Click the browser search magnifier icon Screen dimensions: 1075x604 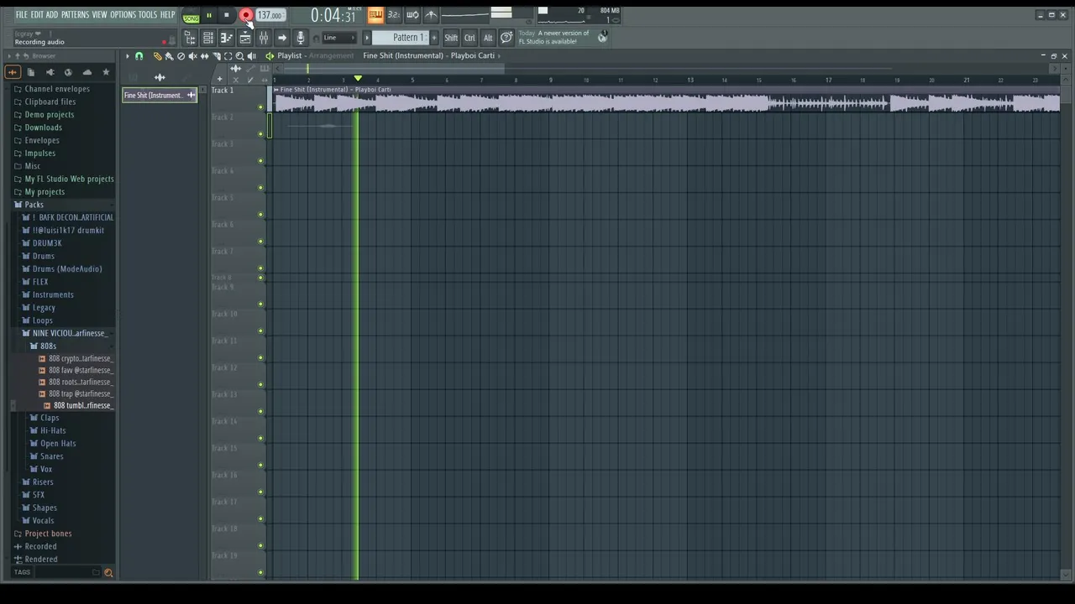[108, 573]
